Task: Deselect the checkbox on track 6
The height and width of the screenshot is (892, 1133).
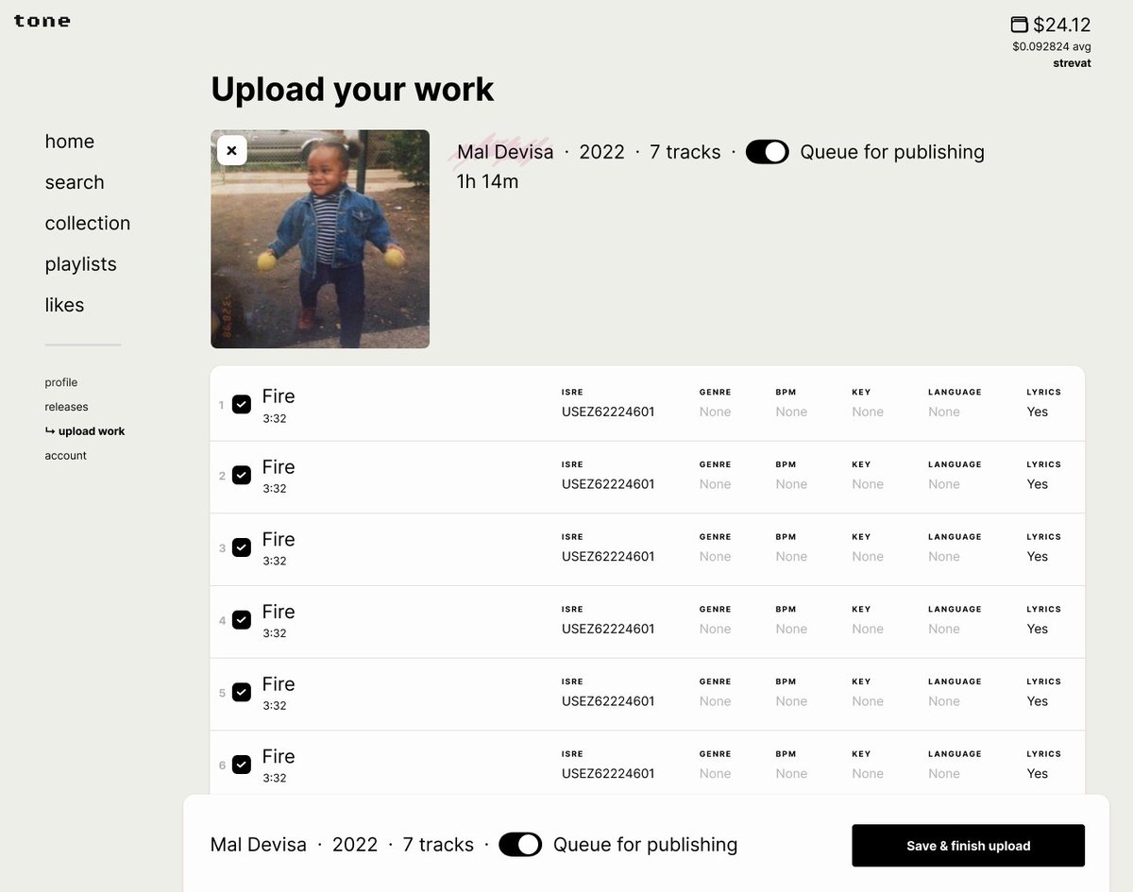Action: [x=242, y=766]
